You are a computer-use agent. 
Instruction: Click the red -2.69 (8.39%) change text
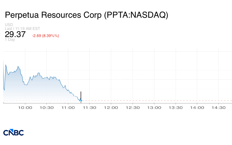click(45, 35)
